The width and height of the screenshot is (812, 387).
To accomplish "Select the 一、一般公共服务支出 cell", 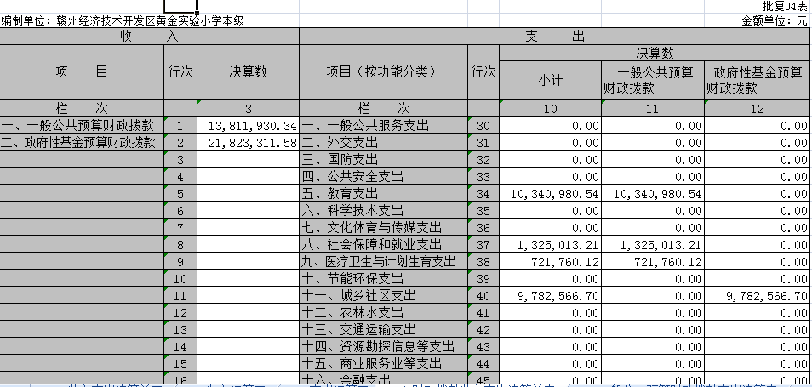I will coord(383,125).
